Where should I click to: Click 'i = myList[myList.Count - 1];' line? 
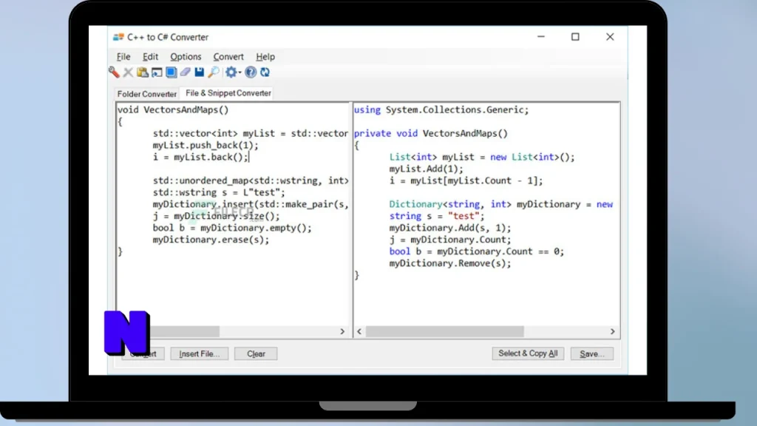(x=466, y=180)
